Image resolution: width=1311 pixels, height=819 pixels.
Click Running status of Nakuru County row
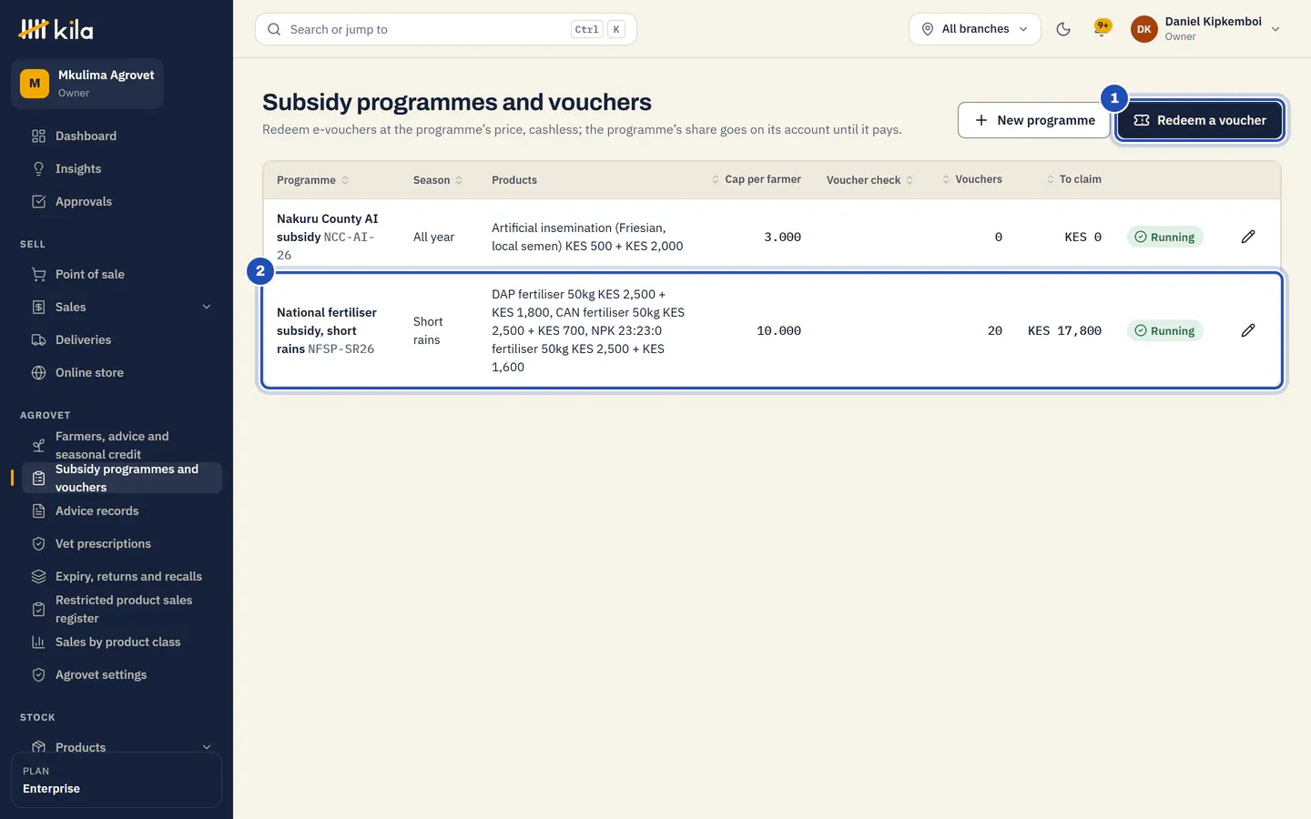click(1164, 237)
